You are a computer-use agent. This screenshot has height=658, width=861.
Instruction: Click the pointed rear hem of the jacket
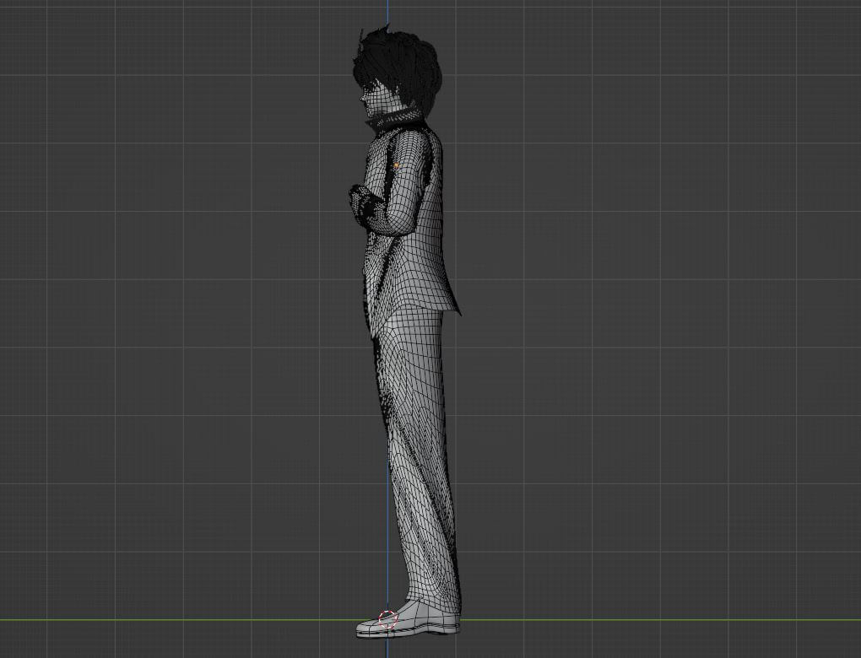pyautogui.click(x=457, y=309)
